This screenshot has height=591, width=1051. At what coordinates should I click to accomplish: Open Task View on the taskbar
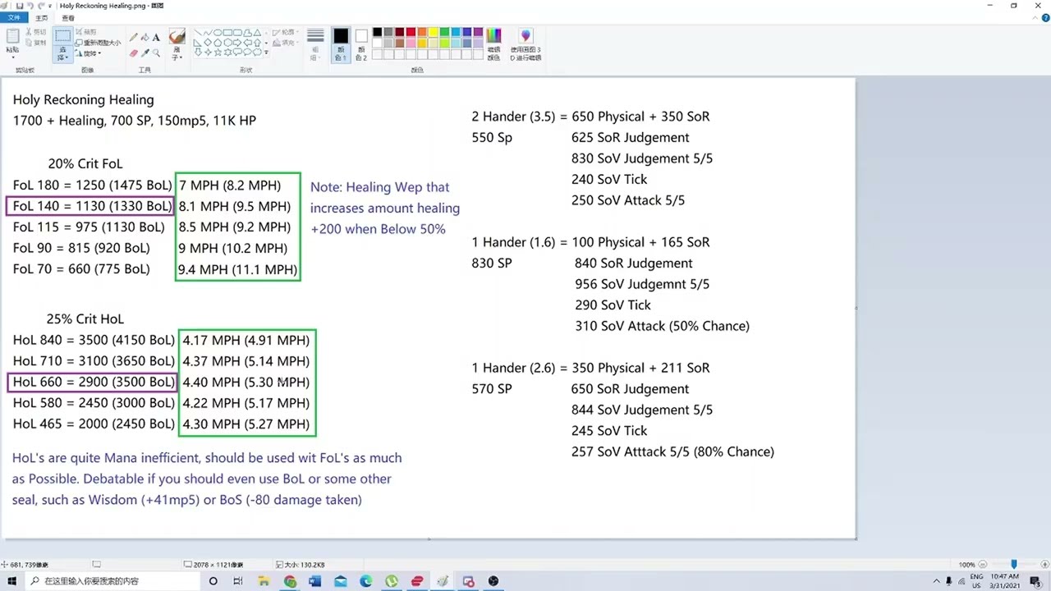[238, 581]
